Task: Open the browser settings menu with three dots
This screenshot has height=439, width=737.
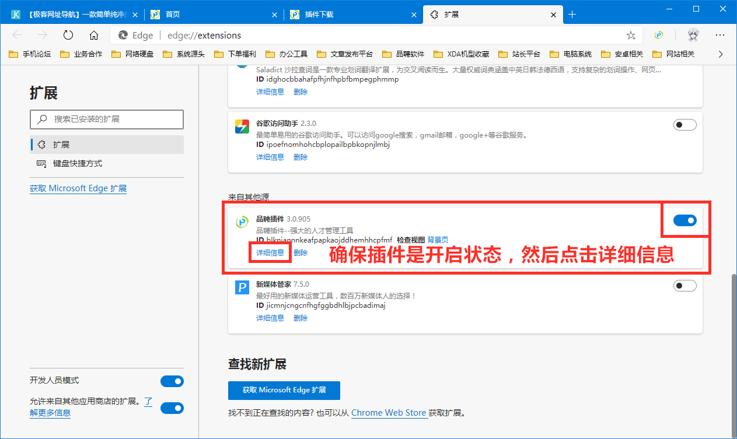Action: click(x=720, y=35)
